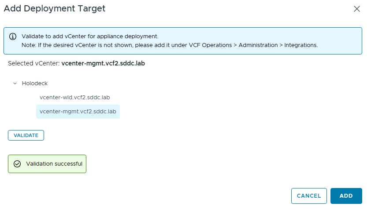The width and height of the screenshot is (371, 210).
Task: Close the Add Deployment Target dialog
Action: click(357, 9)
